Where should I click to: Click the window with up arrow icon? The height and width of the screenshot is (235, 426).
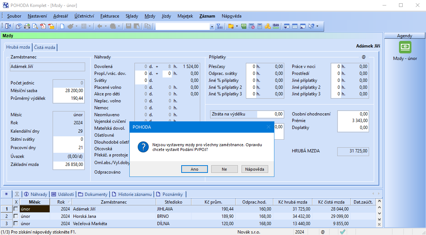coord(303,26)
